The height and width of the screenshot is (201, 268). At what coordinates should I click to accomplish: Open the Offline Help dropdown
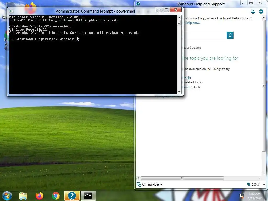point(161,185)
